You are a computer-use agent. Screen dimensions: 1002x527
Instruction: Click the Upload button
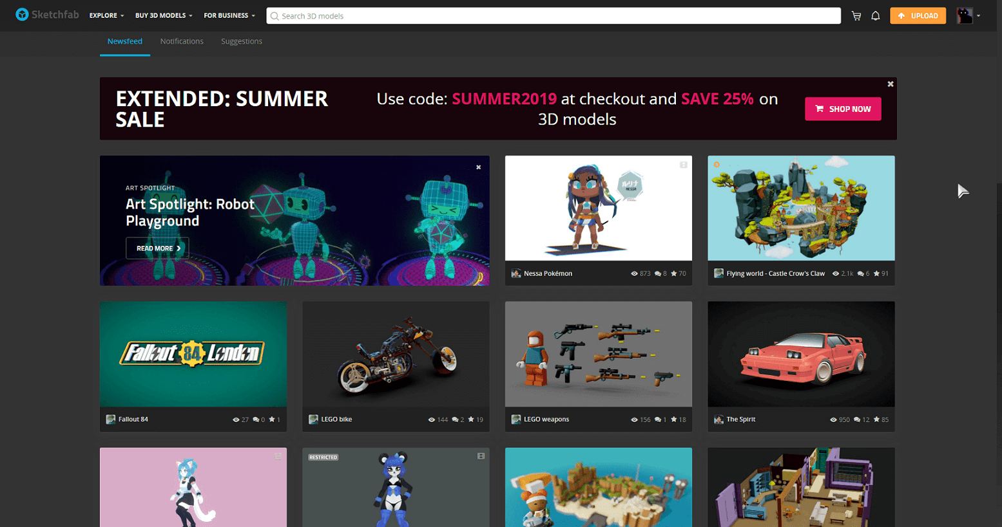(918, 15)
